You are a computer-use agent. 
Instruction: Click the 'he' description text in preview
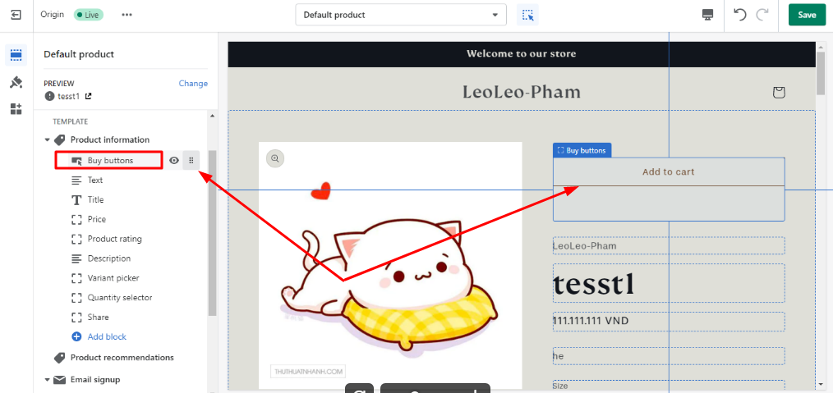tap(559, 356)
